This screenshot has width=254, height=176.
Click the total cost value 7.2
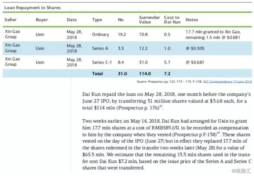point(167,74)
